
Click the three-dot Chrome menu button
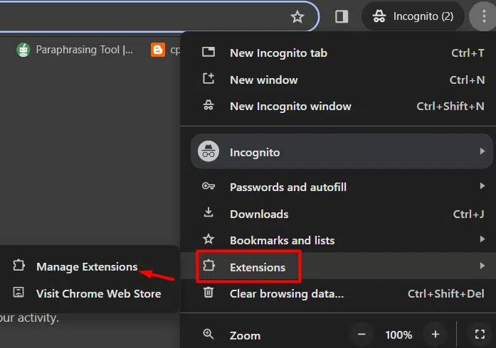(x=484, y=16)
